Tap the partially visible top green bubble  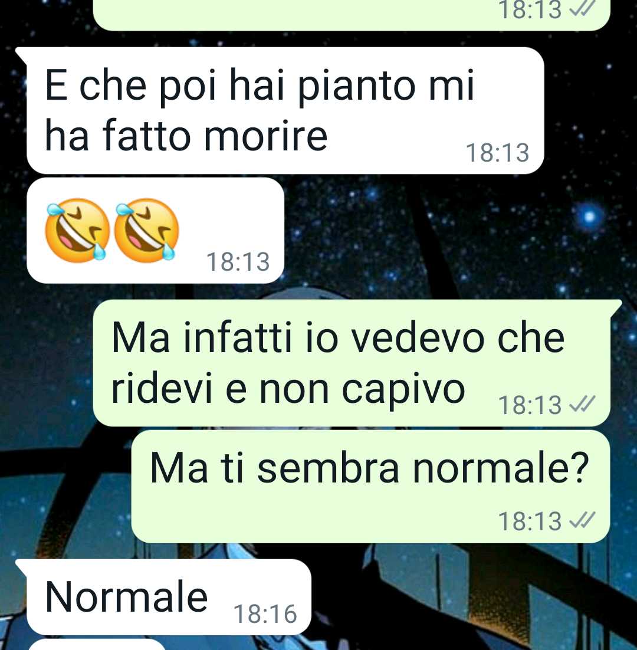click(x=352, y=15)
